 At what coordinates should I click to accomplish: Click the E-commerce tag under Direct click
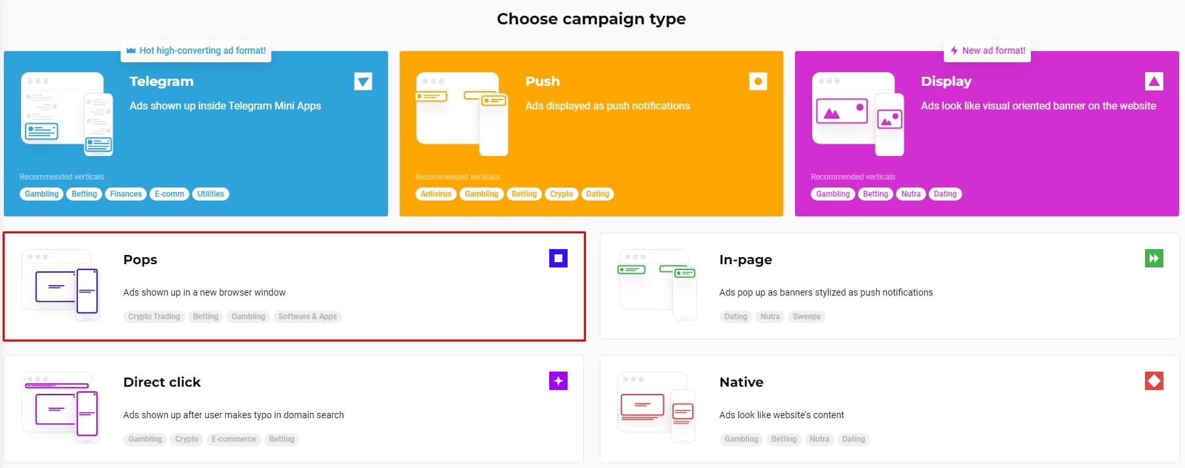point(233,439)
